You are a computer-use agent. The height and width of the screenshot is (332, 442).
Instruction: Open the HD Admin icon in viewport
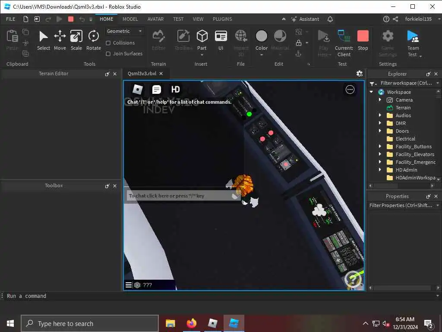tap(175, 89)
